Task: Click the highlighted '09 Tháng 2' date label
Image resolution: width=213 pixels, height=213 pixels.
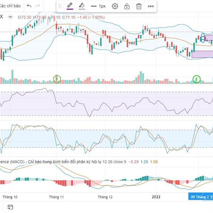Action: [x=201, y=197]
